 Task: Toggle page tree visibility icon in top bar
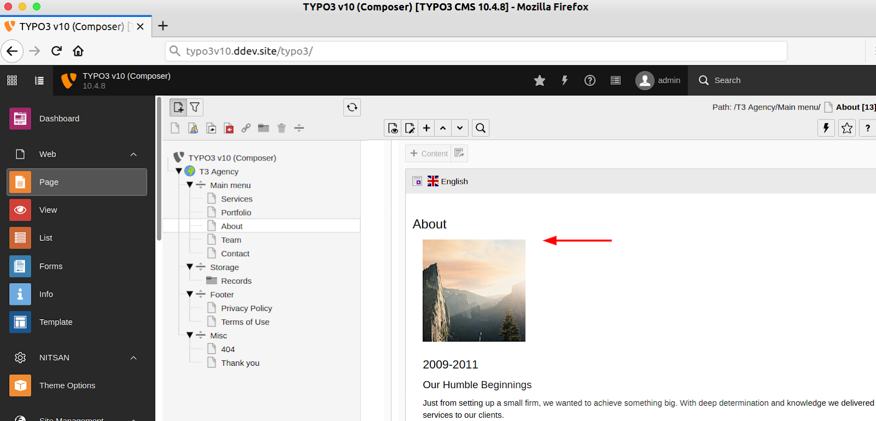[39, 80]
